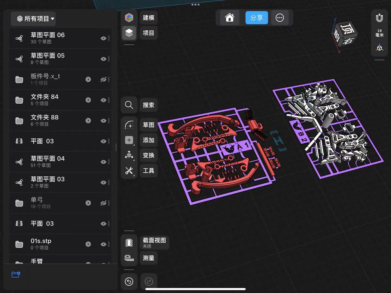Click the orientation view cube
The image size is (391, 293).
click(x=344, y=34)
